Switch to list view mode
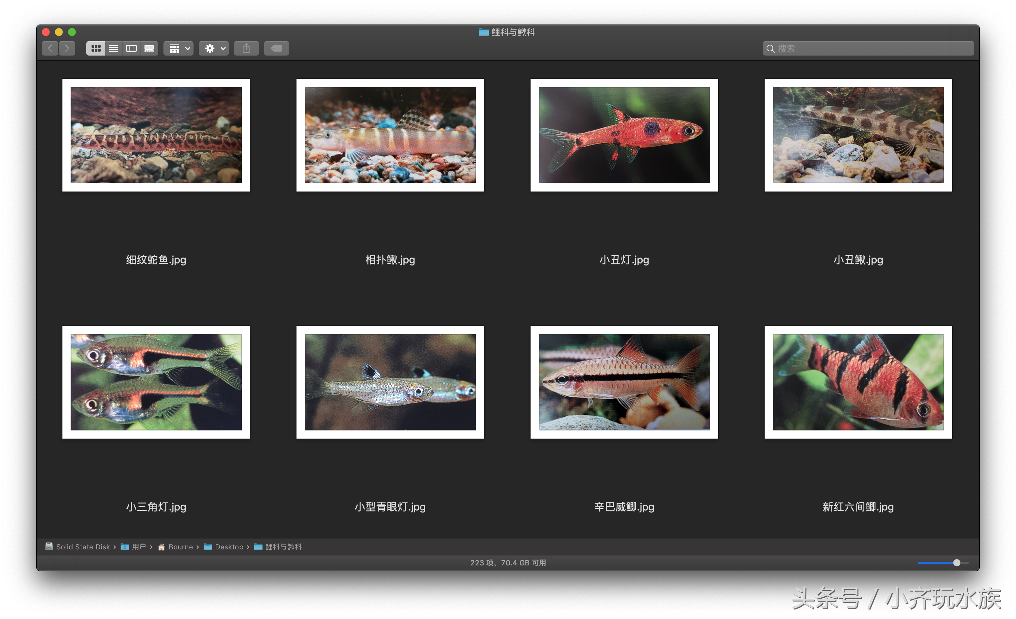Image resolution: width=1016 pixels, height=619 pixels. 114,49
